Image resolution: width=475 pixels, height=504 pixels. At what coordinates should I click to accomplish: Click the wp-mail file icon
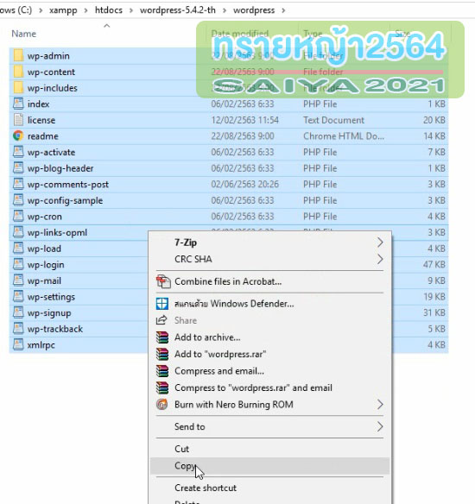click(x=18, y=280)
